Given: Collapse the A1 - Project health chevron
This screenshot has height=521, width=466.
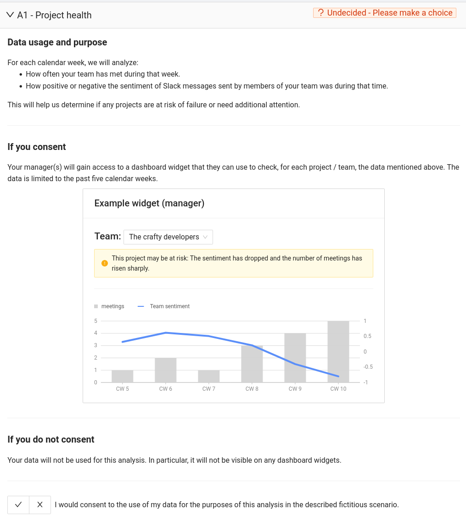Looking at the screenshot, I should tap(10, 15).
